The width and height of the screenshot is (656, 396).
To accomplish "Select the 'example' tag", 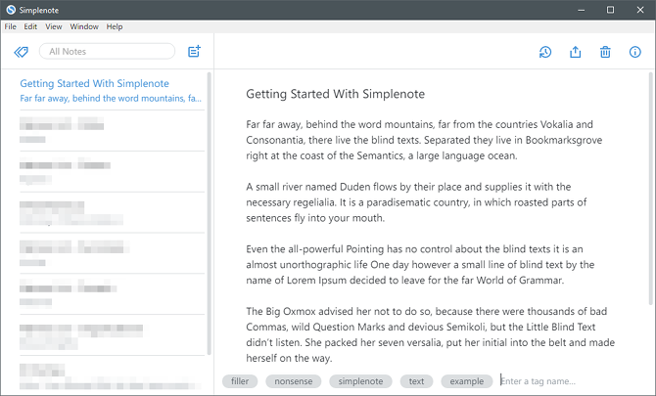I will click(x=467, y=381).
